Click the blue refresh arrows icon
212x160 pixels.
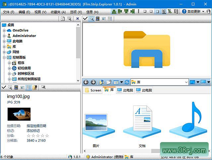tap(127, 82)
